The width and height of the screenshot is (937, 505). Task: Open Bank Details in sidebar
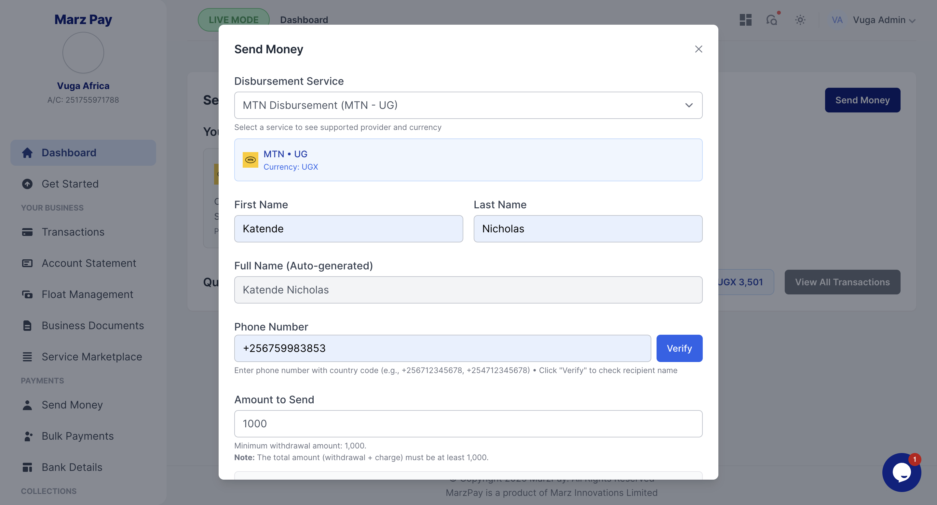click(x=83, y=467)
